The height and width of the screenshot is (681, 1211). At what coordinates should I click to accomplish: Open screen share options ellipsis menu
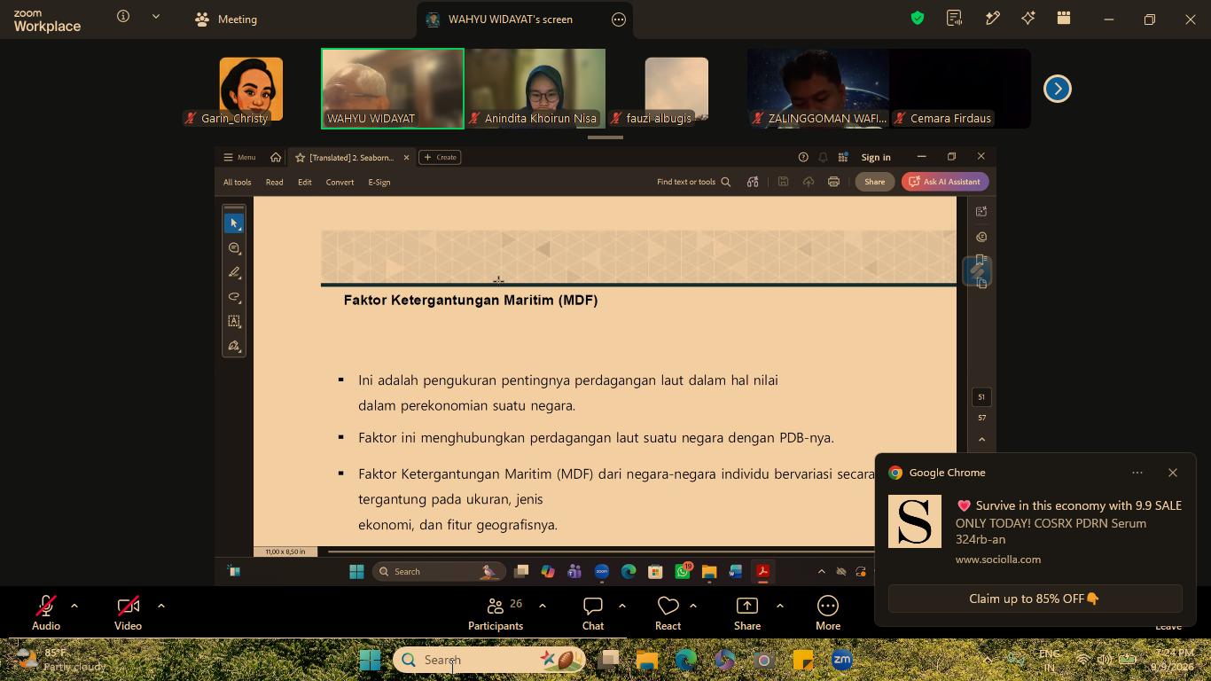coord(619,20)
